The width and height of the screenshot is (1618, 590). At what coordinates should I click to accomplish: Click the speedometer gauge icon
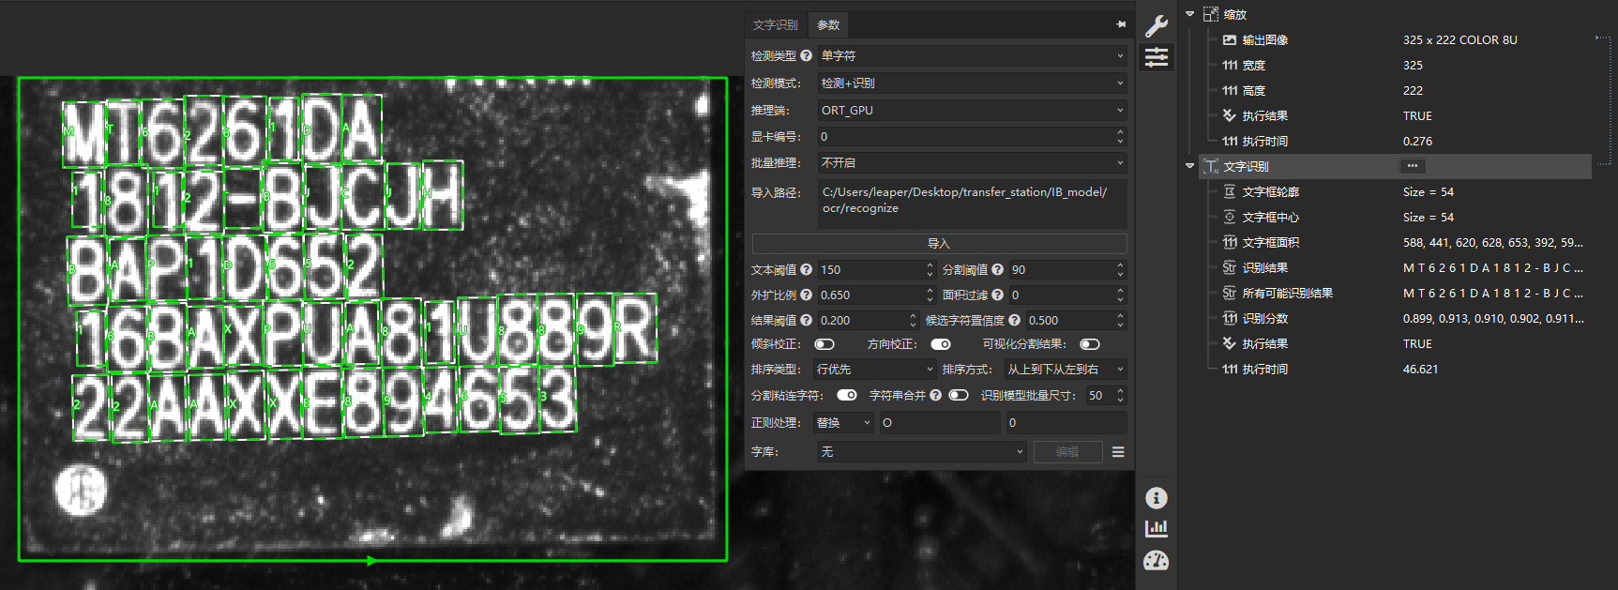(1157, 561)
